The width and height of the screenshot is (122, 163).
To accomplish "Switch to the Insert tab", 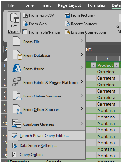I will 46,5.
